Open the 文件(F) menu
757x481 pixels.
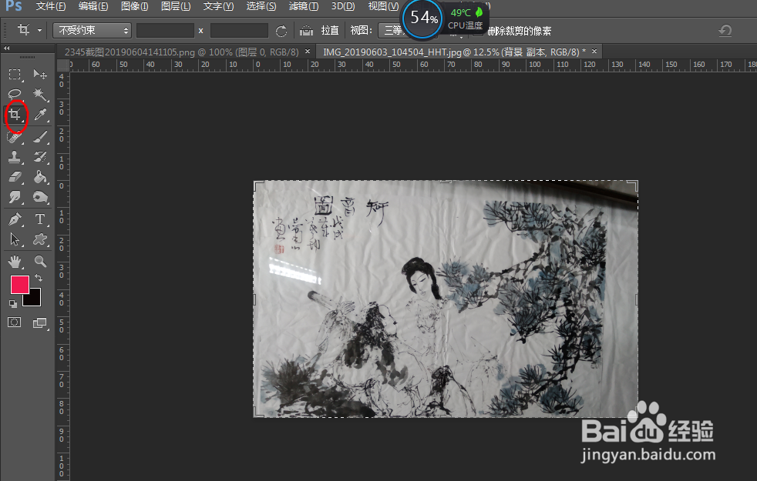click(x=51, y=6)
